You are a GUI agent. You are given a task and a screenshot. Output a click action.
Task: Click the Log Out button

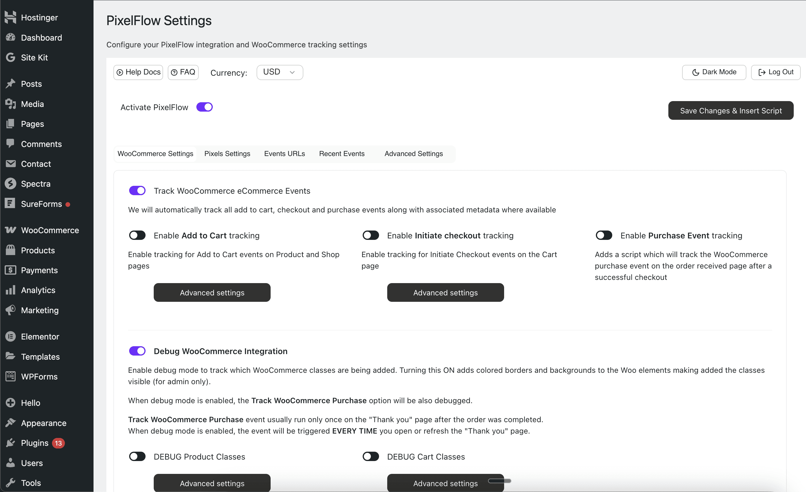[x=776, y=72]
